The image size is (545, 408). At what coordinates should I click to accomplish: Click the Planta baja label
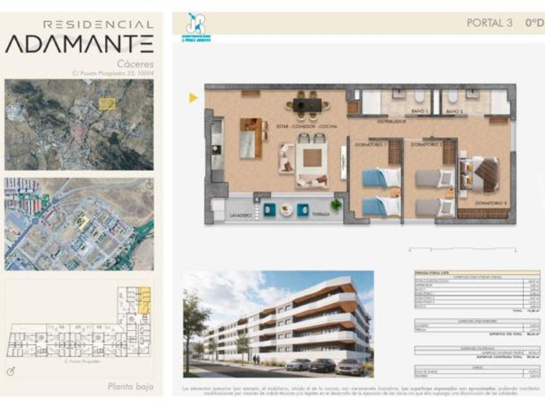tap(130, 387)
